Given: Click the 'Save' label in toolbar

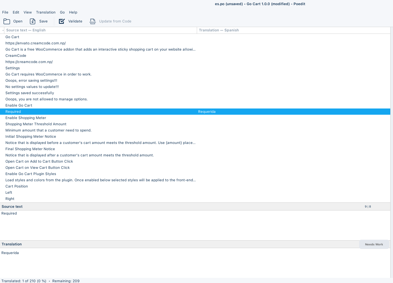Looking at the screenshot, I should pos(43,21).
